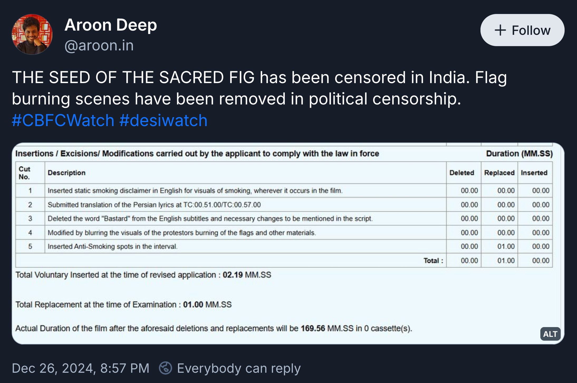Screen dimensions: 577x383
Task: Click the Everybody can reply label
Action: (x=239, y=368)
